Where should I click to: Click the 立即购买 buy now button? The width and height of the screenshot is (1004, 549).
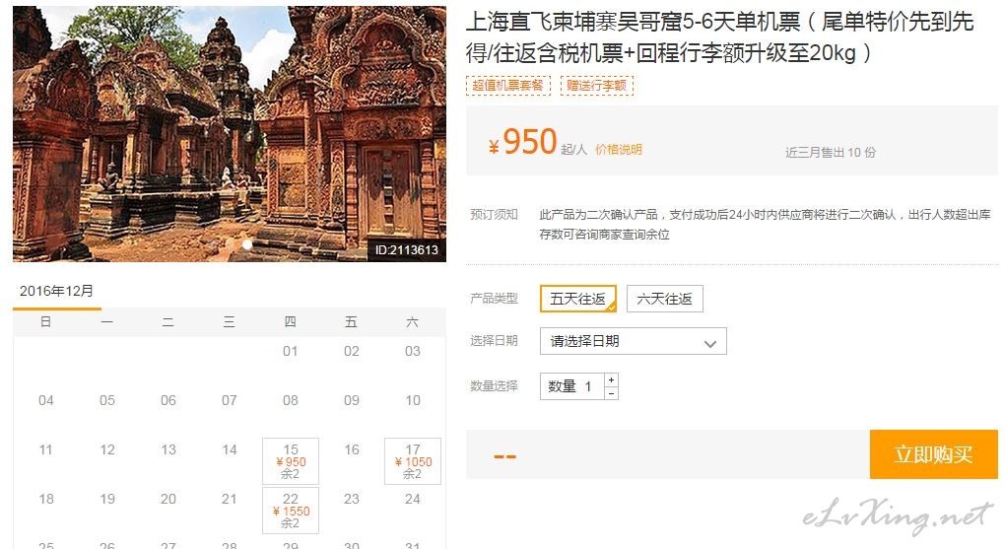click(x=934, y=454)
